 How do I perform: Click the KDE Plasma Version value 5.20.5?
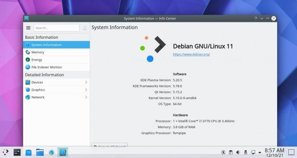[177, 80]
